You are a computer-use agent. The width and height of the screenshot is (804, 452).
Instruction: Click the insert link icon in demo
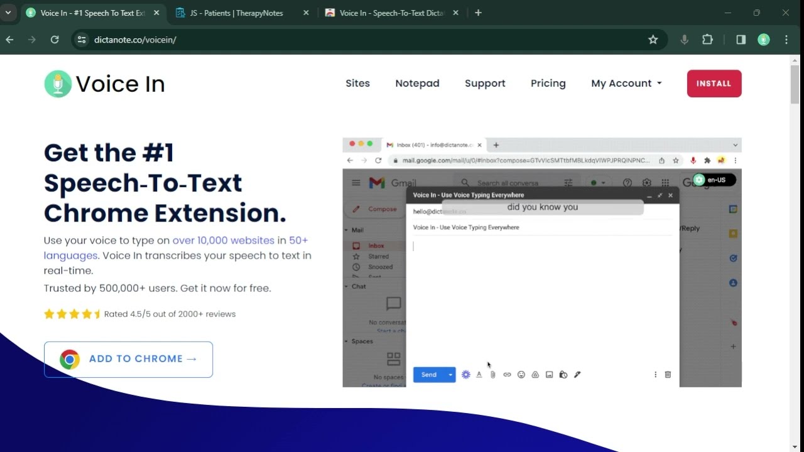pos(507,375)
